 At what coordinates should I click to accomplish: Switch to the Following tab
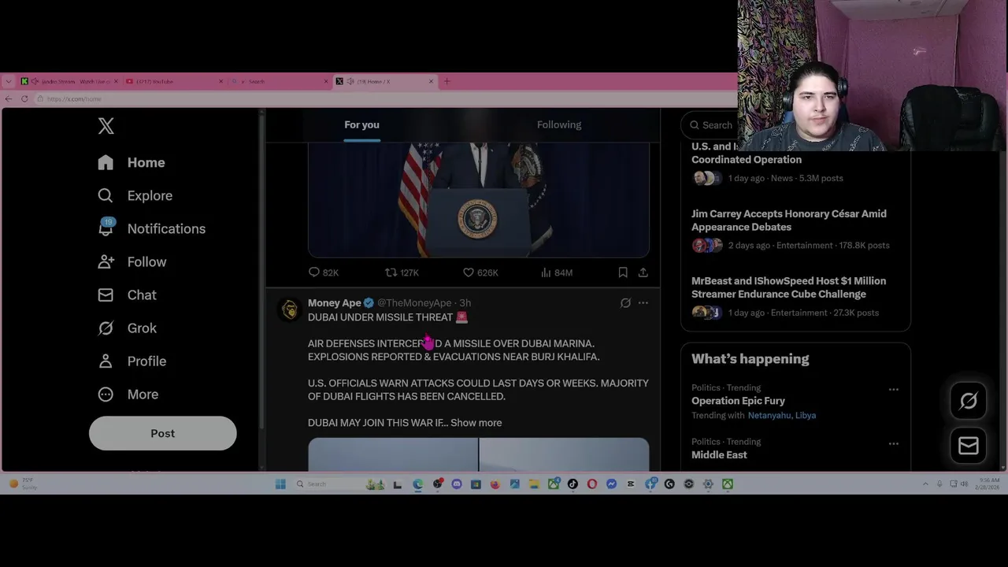[559, 124]
